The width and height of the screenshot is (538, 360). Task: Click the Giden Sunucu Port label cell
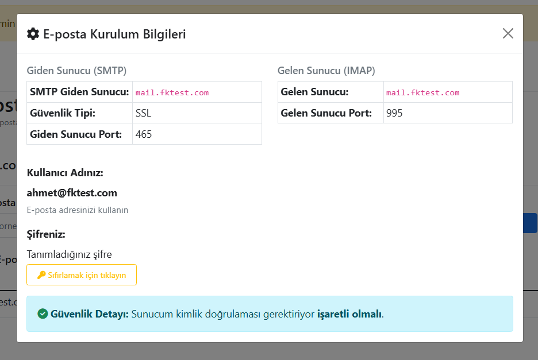tap(76, 134)
